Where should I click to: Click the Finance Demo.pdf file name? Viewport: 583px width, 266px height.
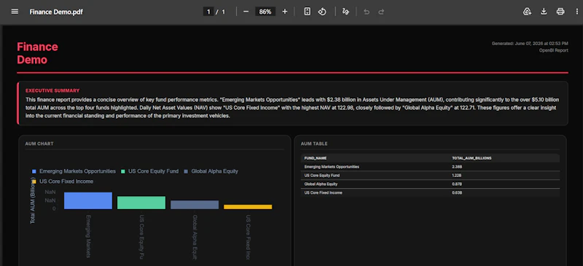[x=56, y=12]
